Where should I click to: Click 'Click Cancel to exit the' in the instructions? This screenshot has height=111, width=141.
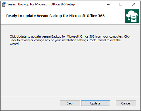coord(105,40)
